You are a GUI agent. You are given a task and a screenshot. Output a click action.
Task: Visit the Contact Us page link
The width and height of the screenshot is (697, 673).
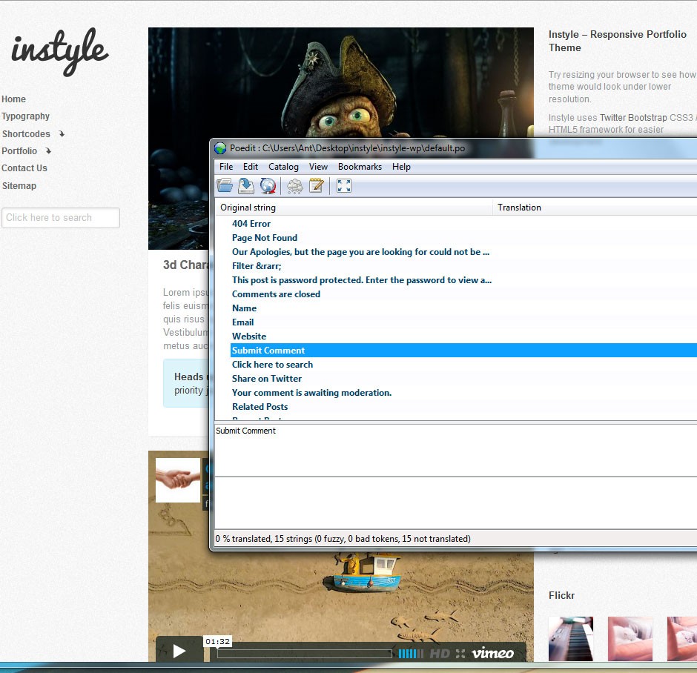24,168
